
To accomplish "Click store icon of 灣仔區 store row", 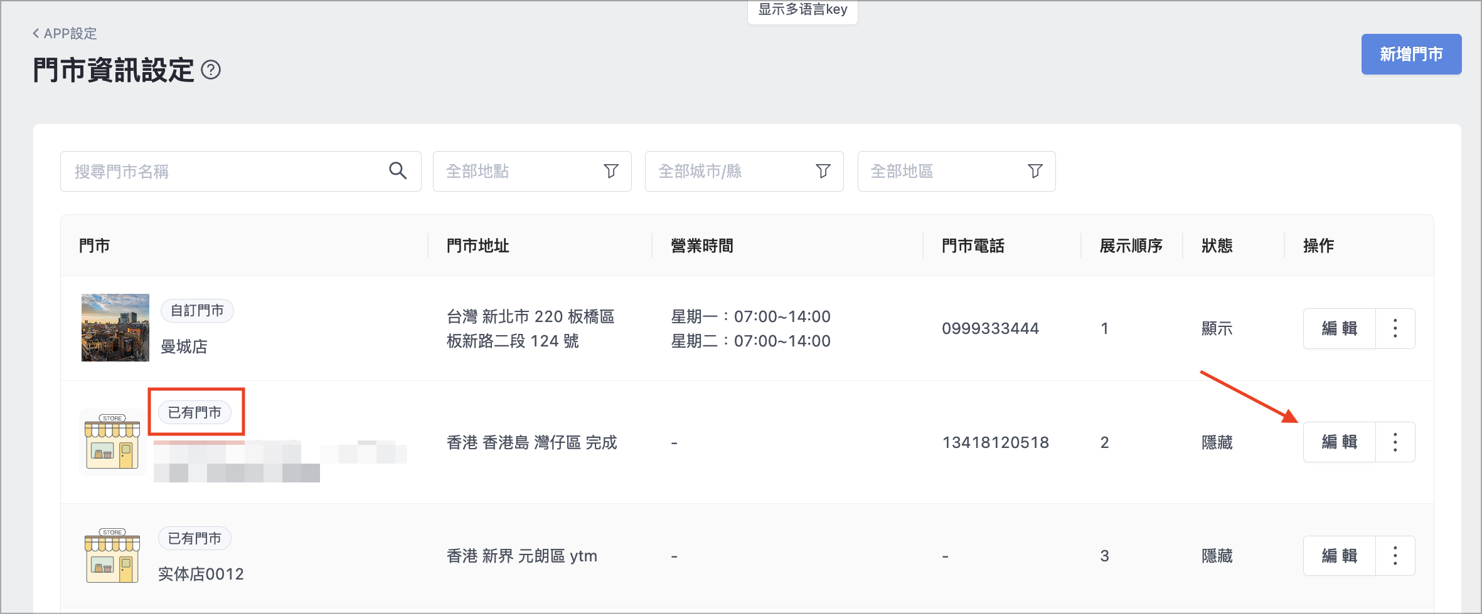I will [113, 442].
